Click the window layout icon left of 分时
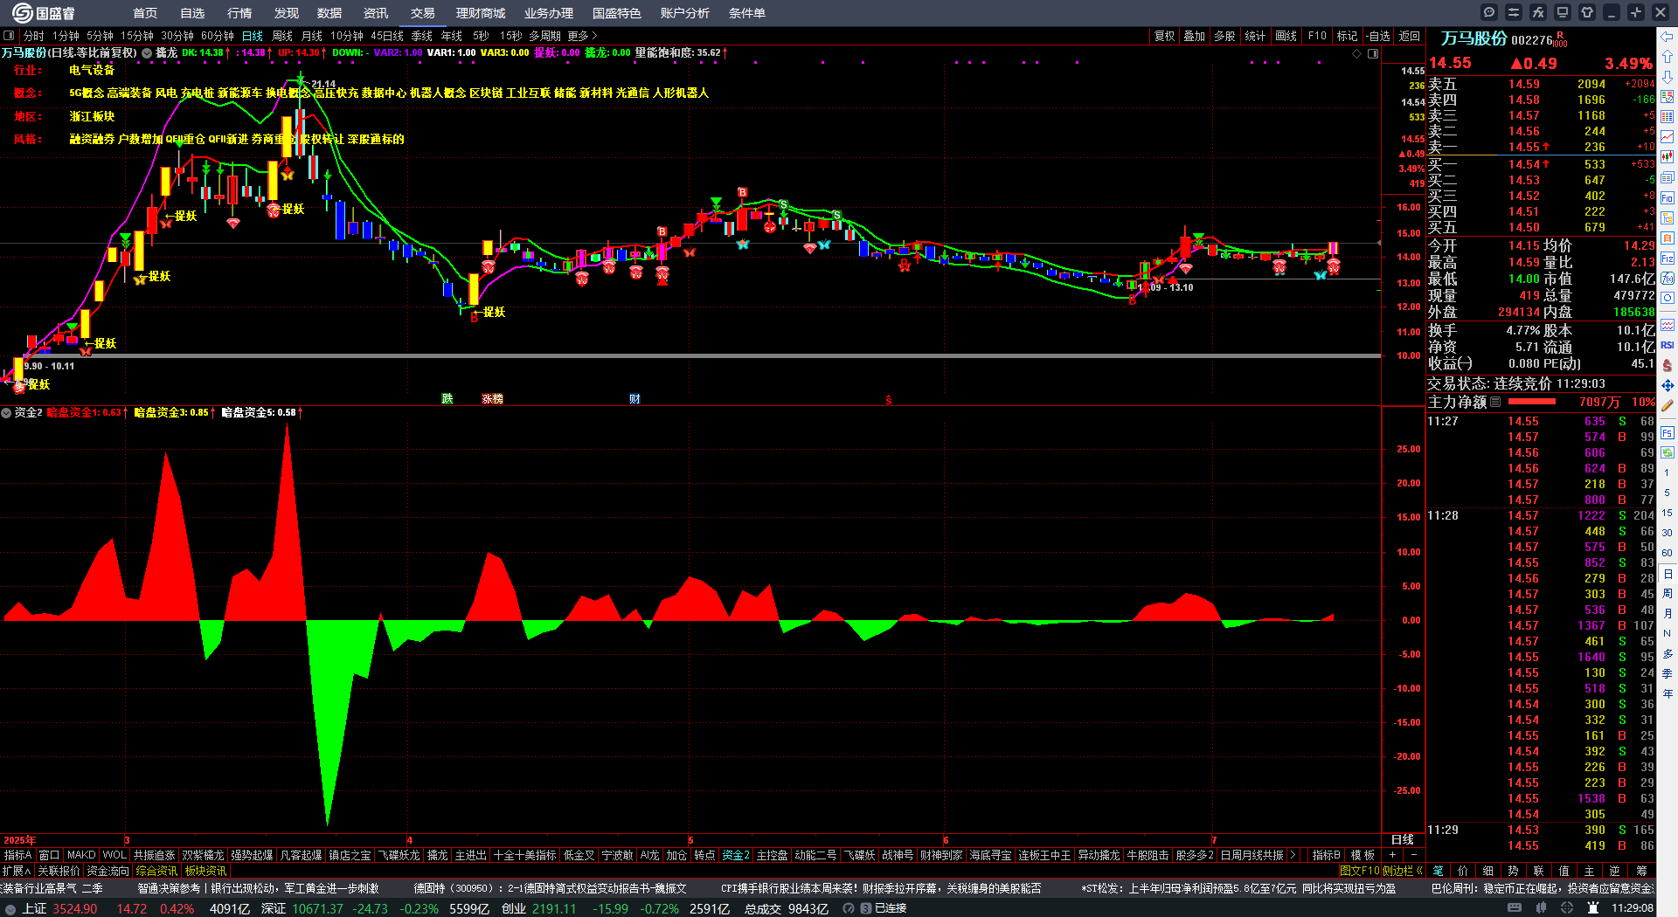 click(x=9, y=36)
